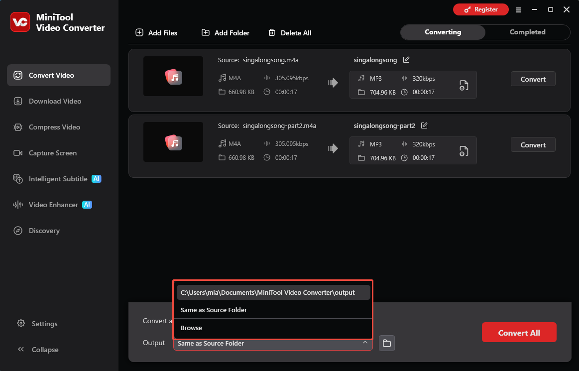Collapse the sidebar
The height and width of the screenshot is (371, 579).
[38, 350]
